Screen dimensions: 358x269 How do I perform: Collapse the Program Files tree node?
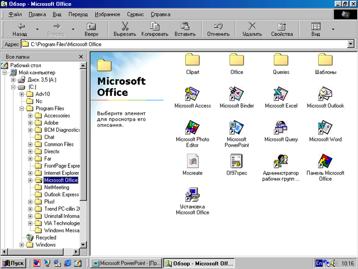coord(21,108)
